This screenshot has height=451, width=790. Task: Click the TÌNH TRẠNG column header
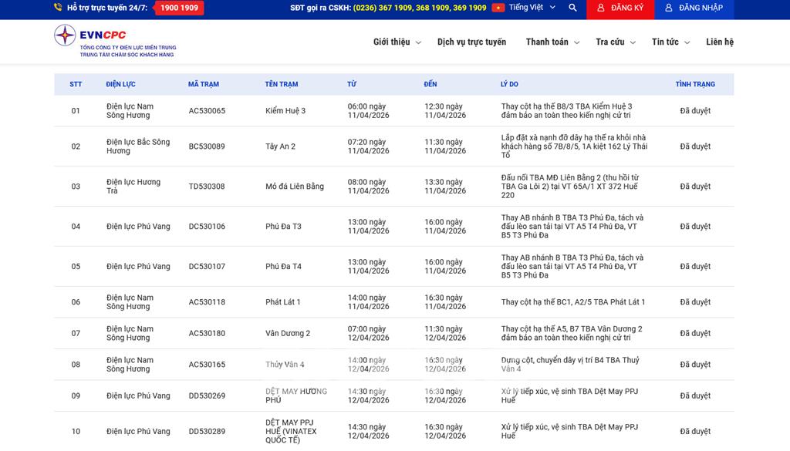click(x=694, y=84)
